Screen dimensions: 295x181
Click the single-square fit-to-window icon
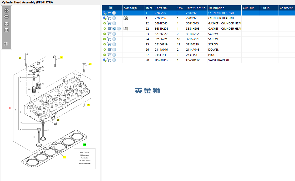[7, 30]
